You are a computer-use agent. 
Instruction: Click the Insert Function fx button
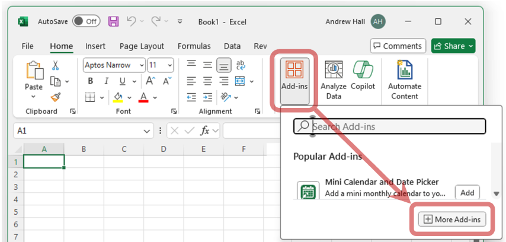click(205, 131)
